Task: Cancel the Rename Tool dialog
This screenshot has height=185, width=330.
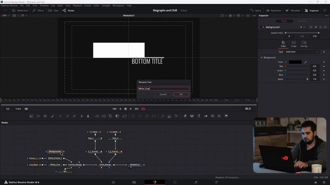Action: click(163, 94)
